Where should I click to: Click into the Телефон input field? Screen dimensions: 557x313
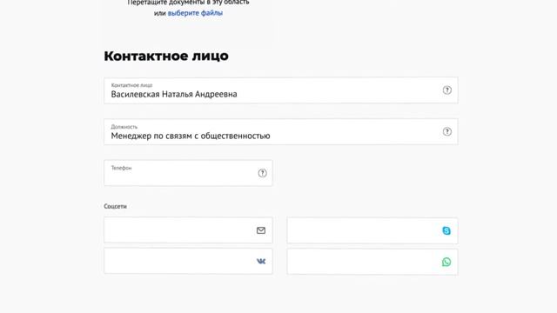[188, 173]
